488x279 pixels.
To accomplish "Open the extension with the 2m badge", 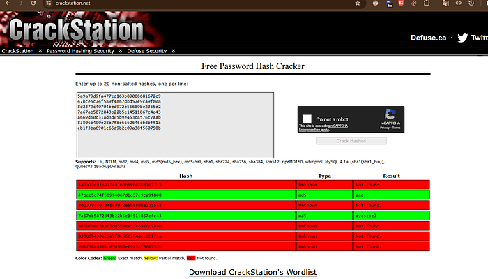I will pyautogui.click(x=389, y=3).
